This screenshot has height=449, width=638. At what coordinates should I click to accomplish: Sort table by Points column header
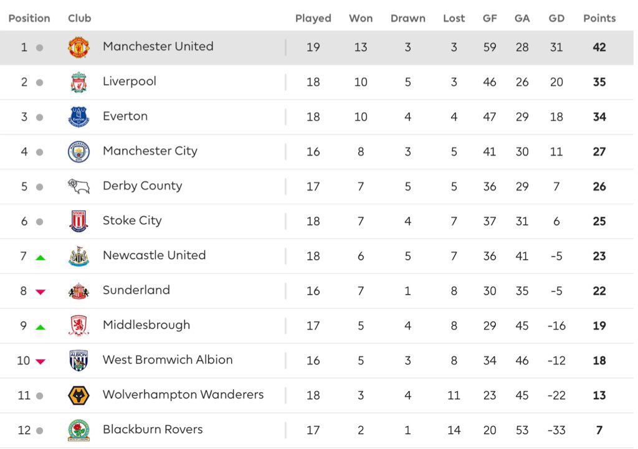point(599,18)
